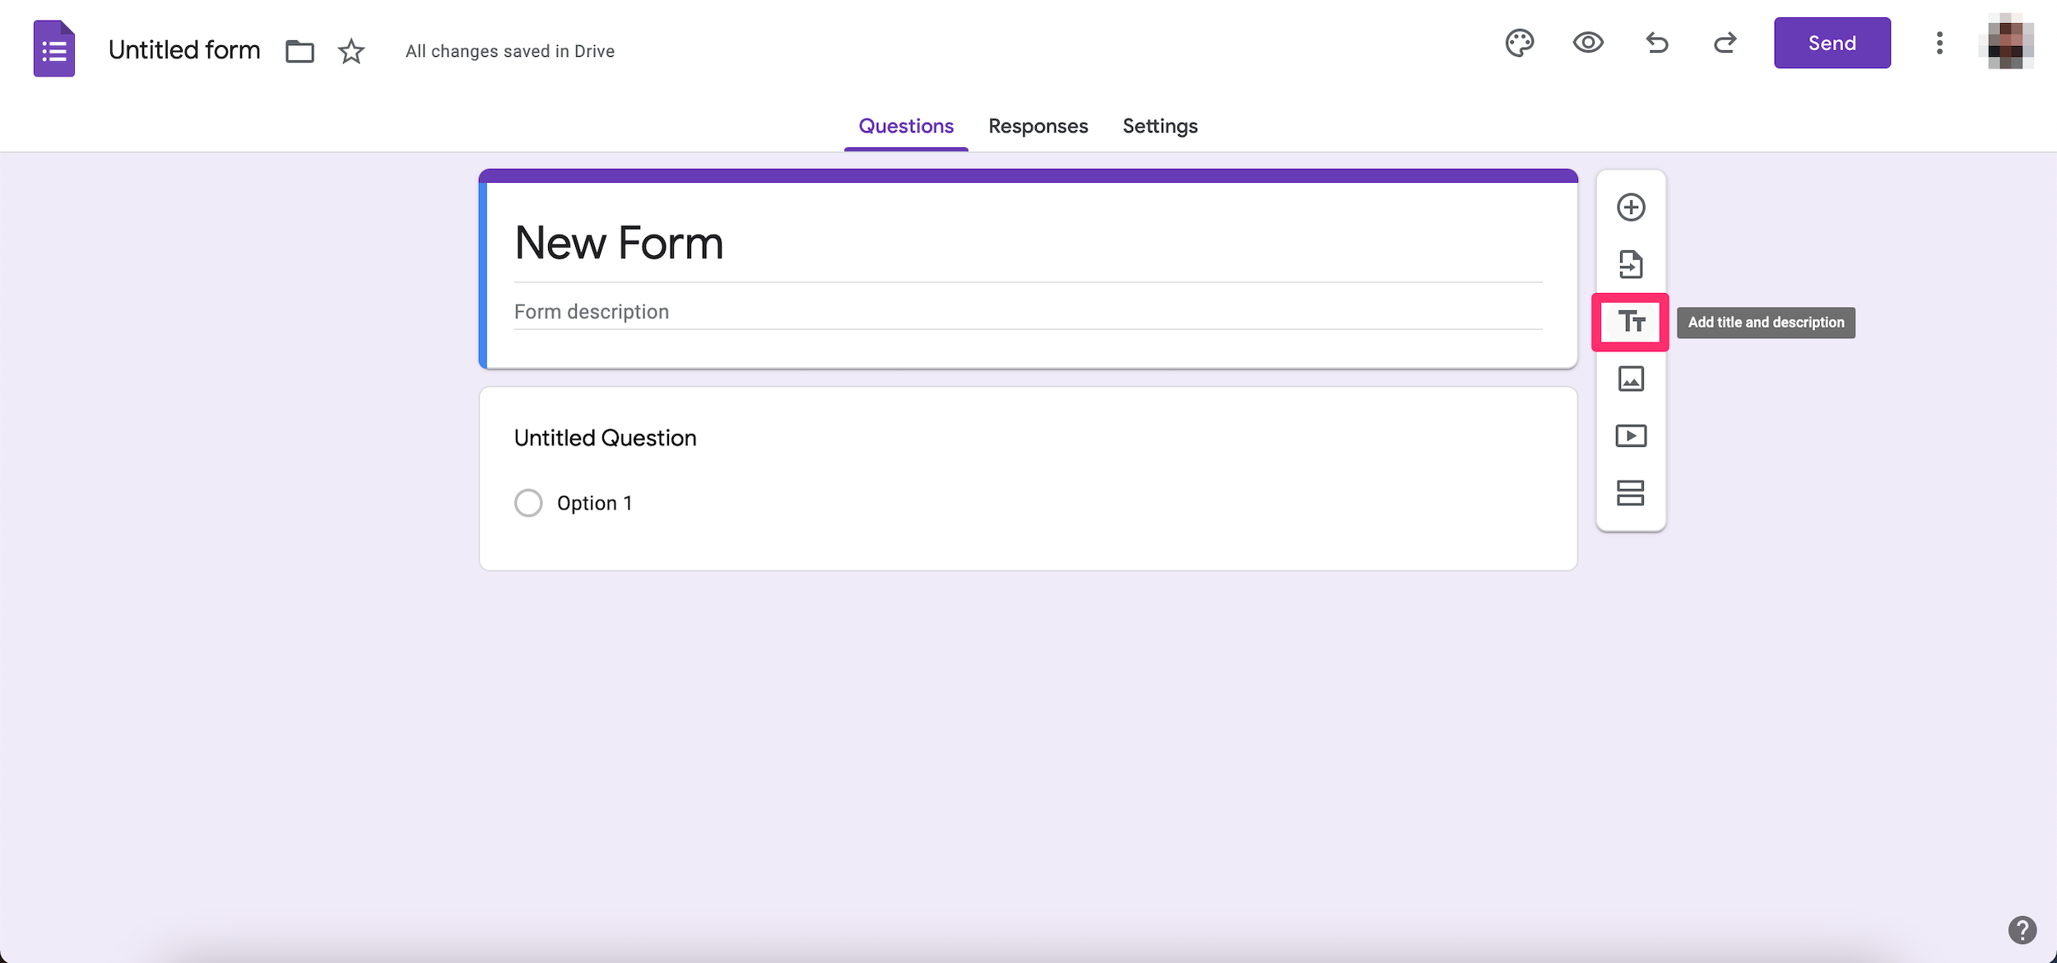The image size is (2057, 963).
Task: Click the more options menu icon
Action: click(x=1939, y=42)
